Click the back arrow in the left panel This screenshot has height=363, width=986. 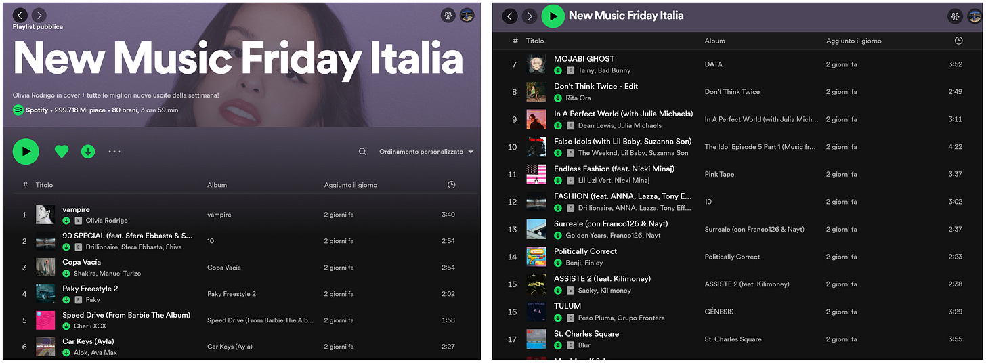(x=20, y=15)
